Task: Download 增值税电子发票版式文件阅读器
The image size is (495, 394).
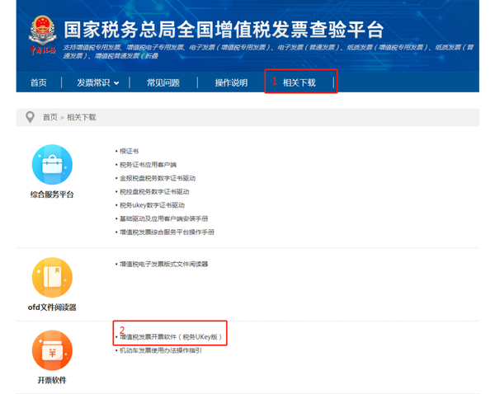Action: coord(164,264)
